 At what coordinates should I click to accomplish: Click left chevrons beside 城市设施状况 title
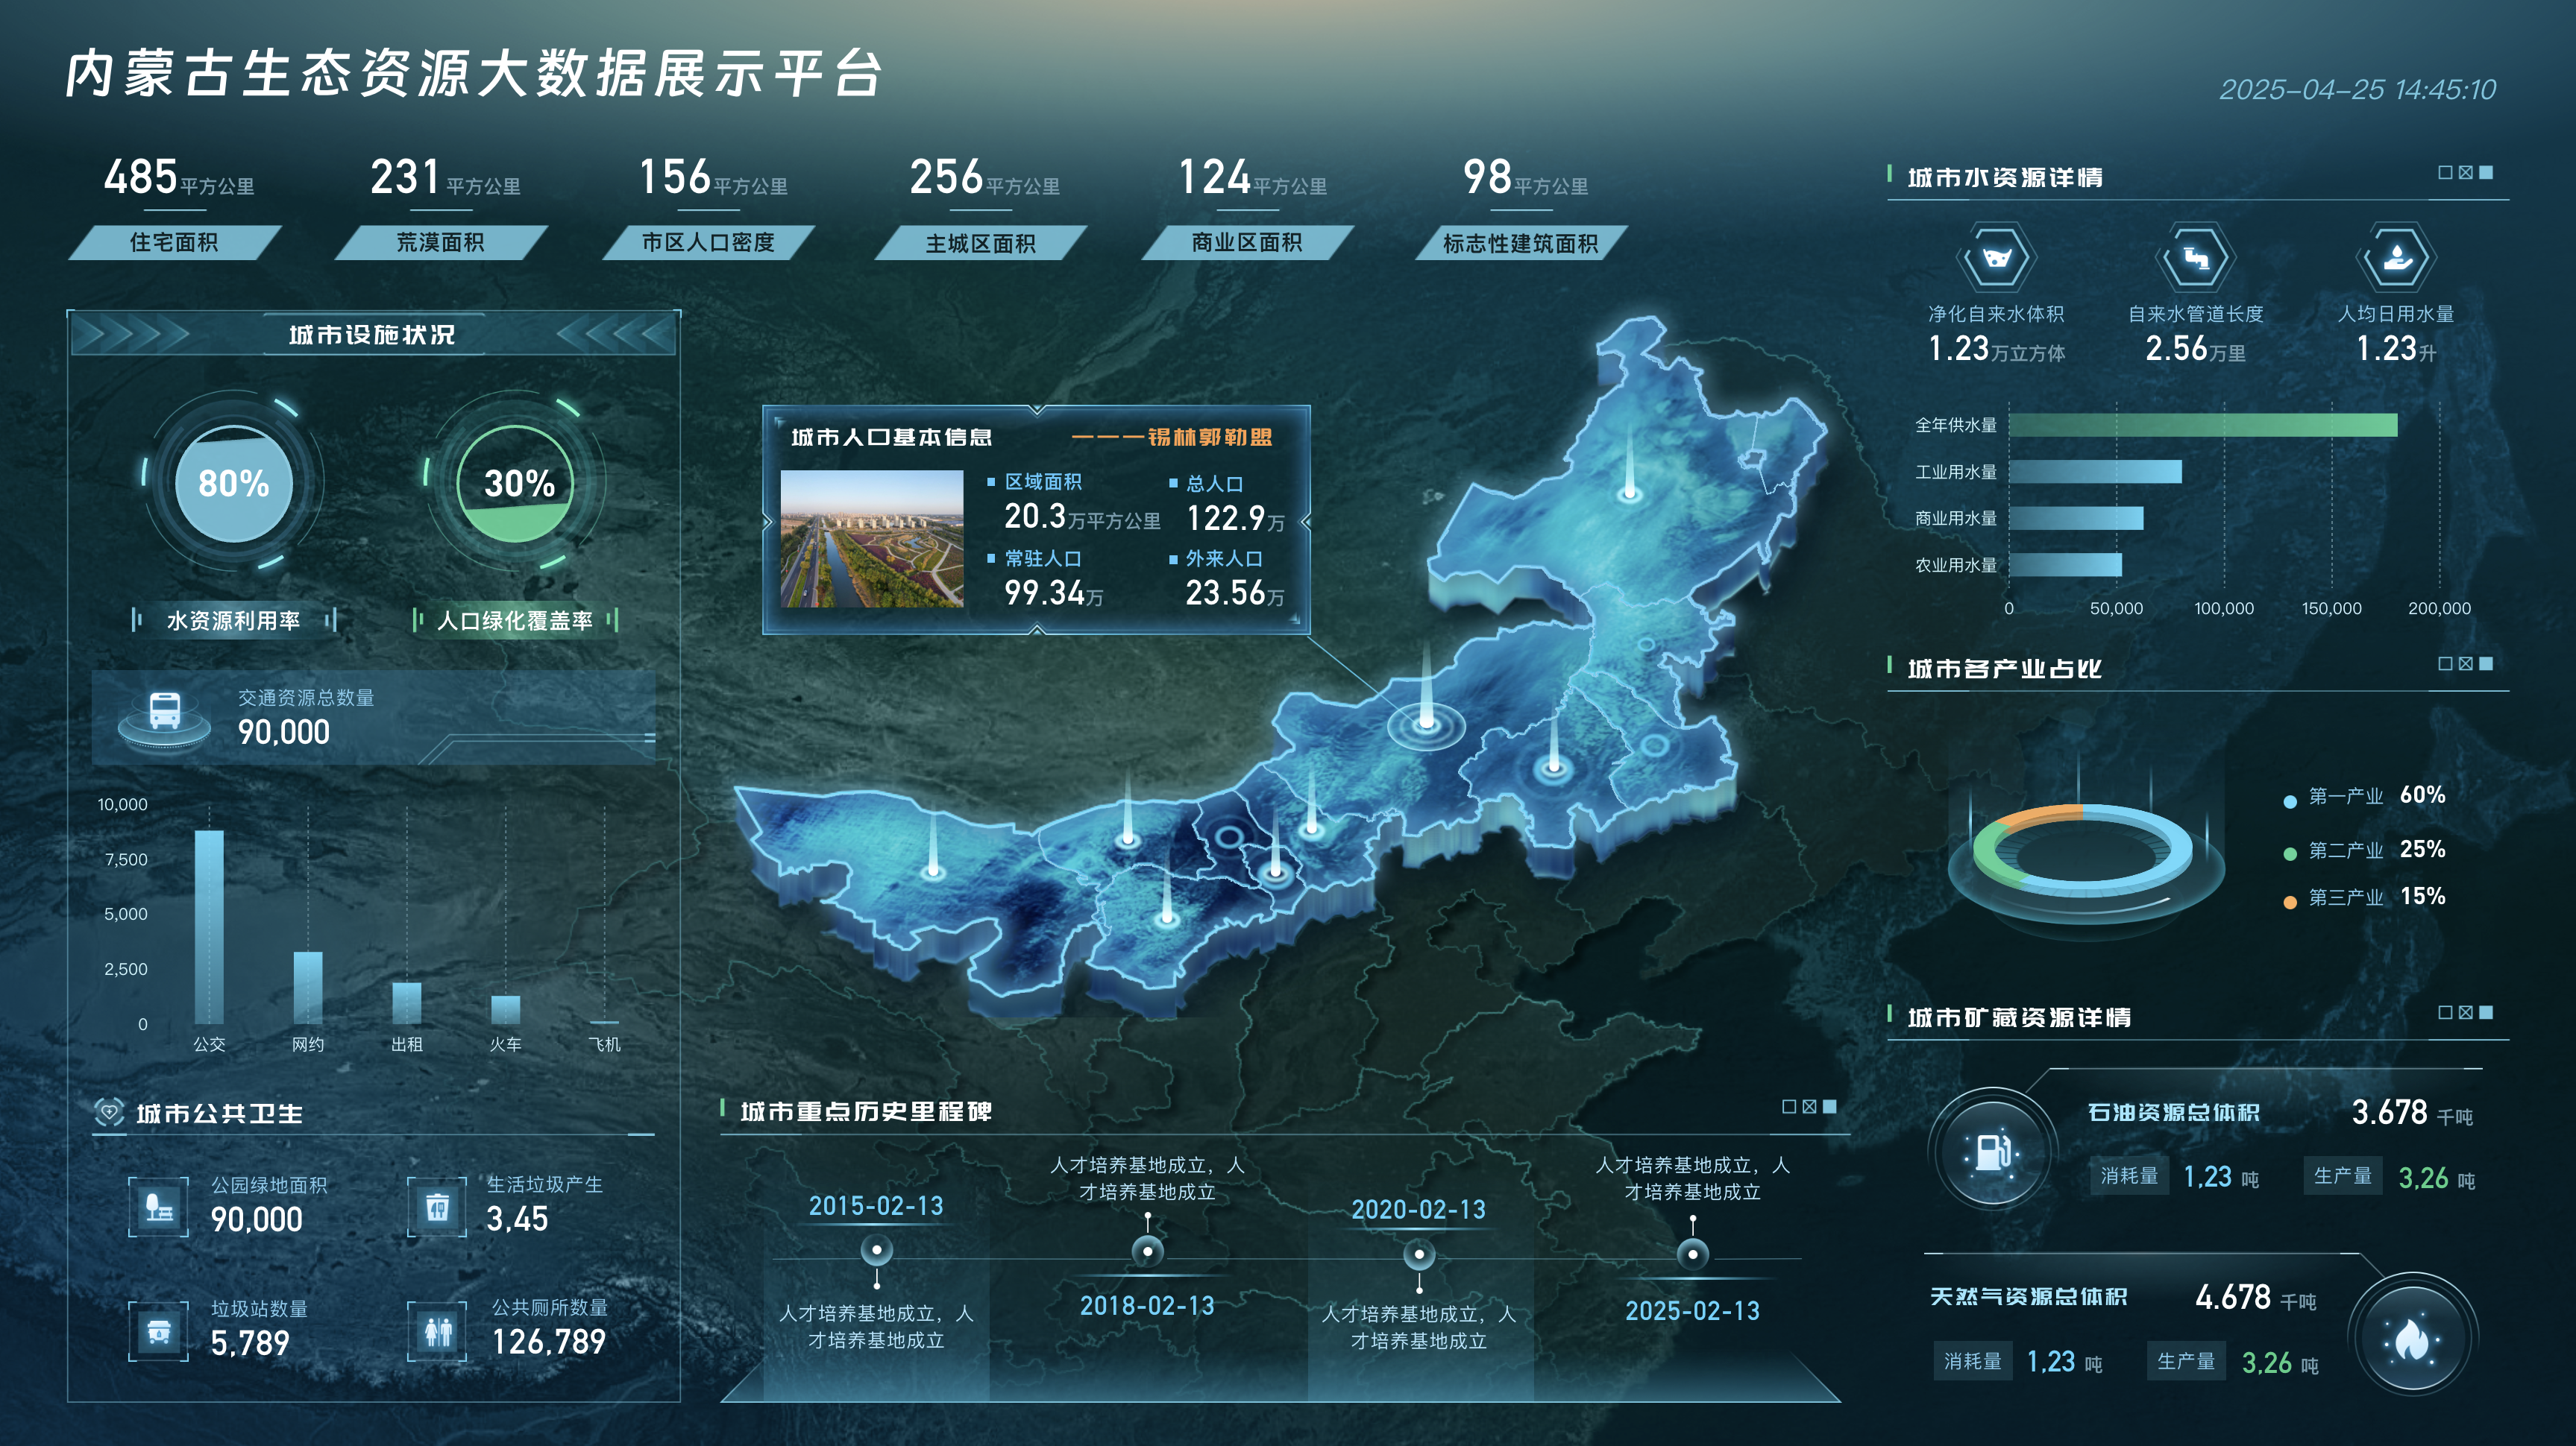(130, 335)
